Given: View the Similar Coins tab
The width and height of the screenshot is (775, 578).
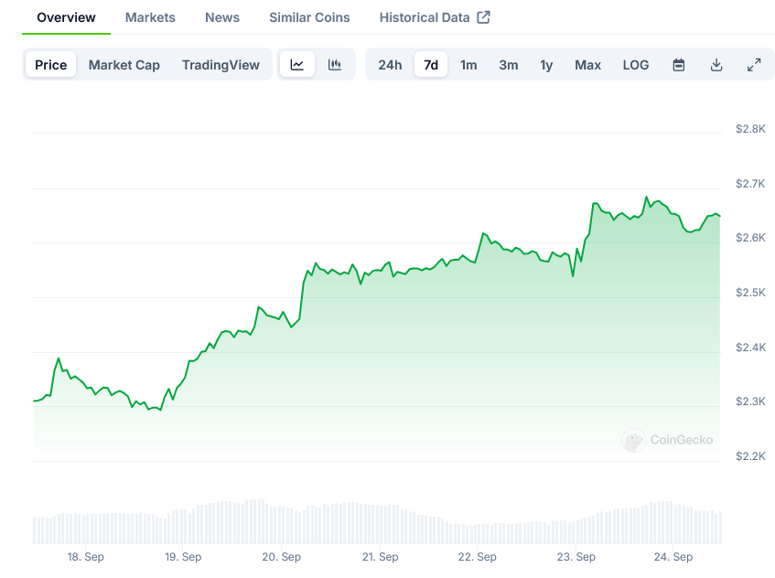Looking at the screenshot, I should 308,16.
